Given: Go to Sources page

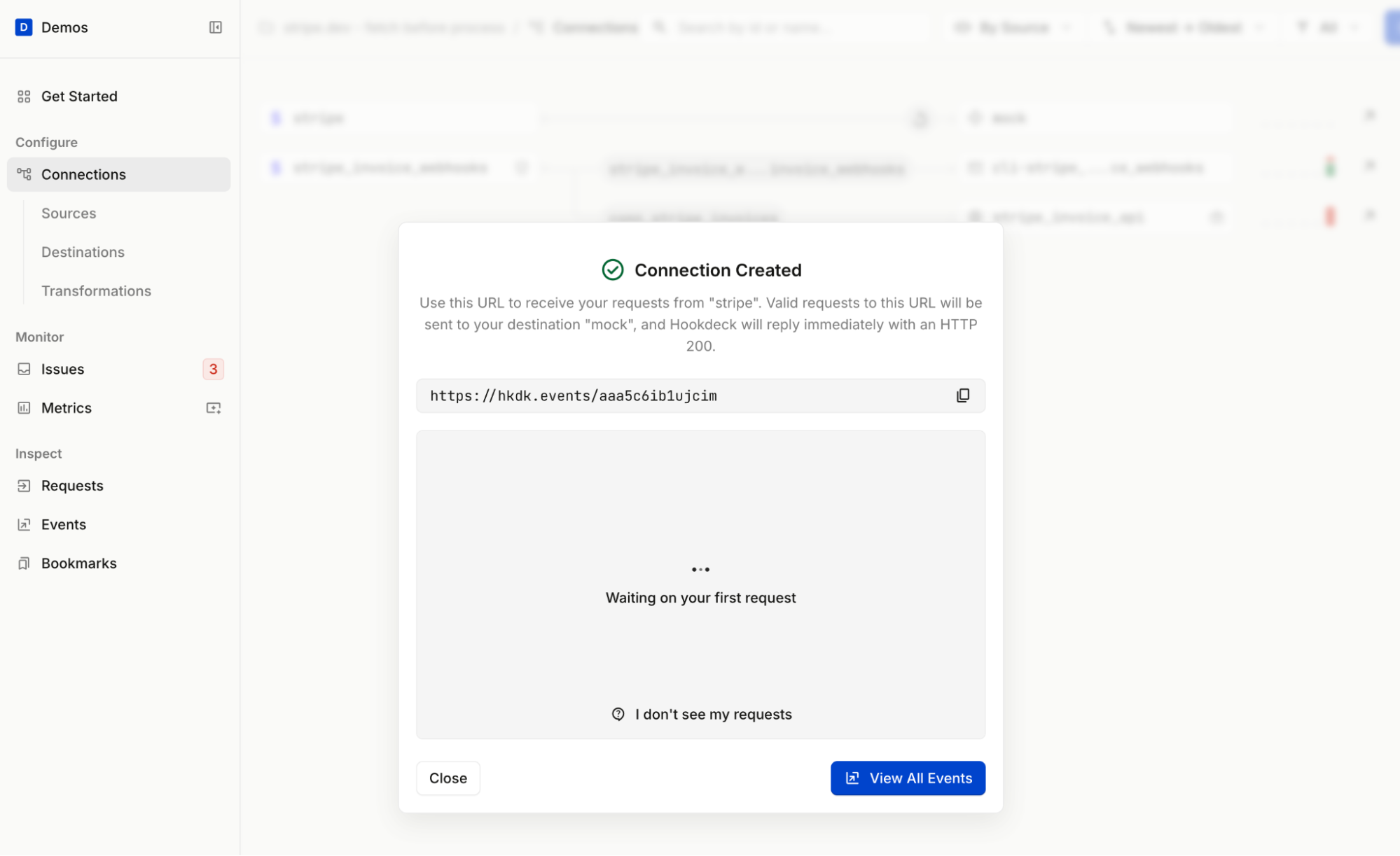Looking at the screenshot, I should point(69,213).
